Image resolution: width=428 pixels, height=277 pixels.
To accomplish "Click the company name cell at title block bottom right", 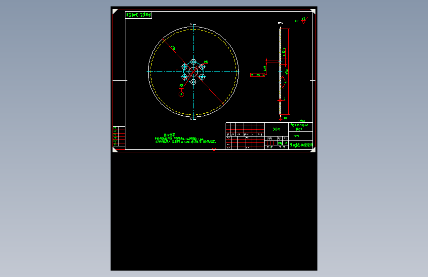I will pos(301,145).
